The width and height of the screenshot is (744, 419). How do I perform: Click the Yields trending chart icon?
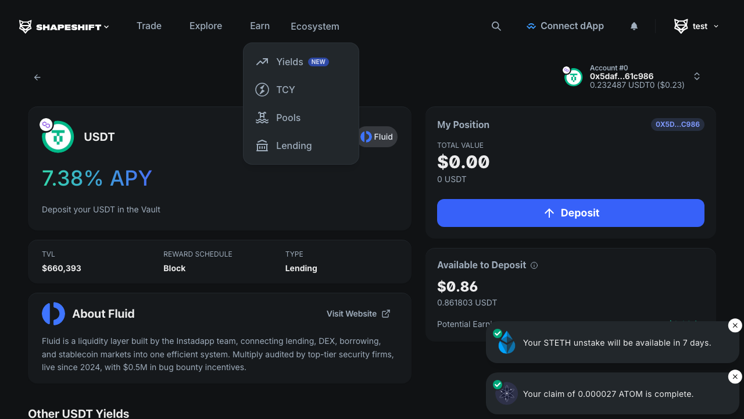pyautogui.click(x=262, y=62)
